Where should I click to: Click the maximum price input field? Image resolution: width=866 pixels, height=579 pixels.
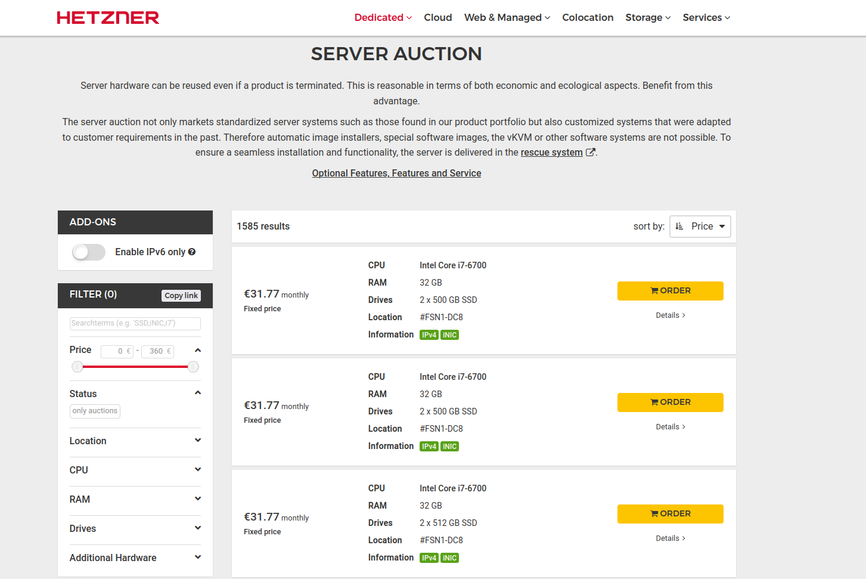pos(157,351)
